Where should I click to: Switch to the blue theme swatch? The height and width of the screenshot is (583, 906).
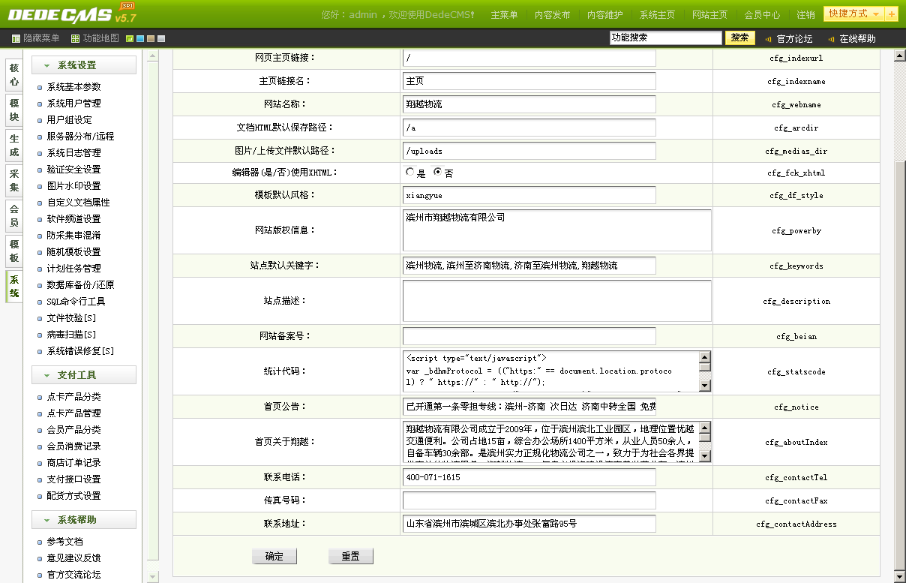(140, 38)
